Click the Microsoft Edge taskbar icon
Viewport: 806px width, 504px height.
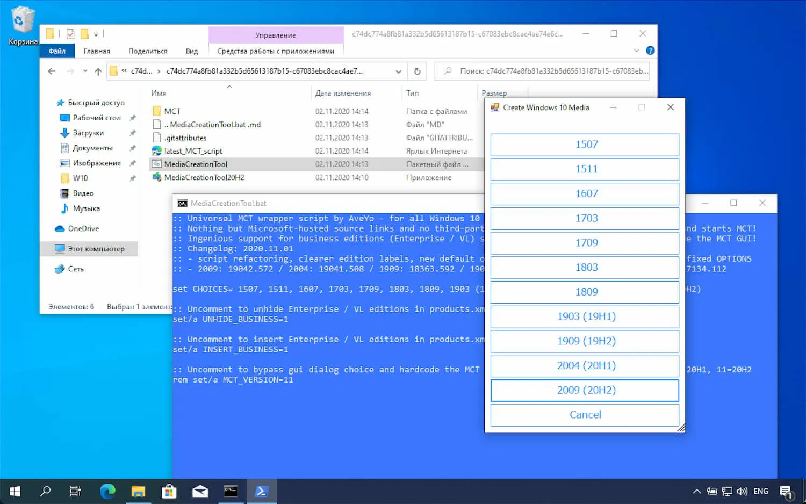(x=107, y=491)
